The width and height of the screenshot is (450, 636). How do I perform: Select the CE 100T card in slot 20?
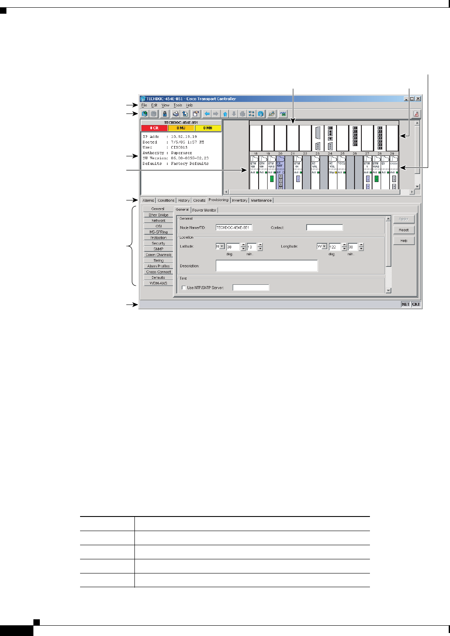pyautogui.click(x=280, y=173)
